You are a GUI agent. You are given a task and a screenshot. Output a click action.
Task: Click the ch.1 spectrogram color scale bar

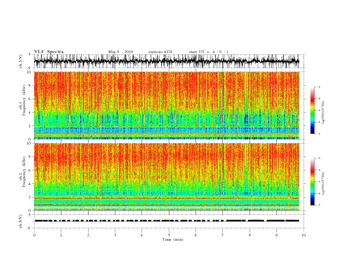tap(312, 110)
